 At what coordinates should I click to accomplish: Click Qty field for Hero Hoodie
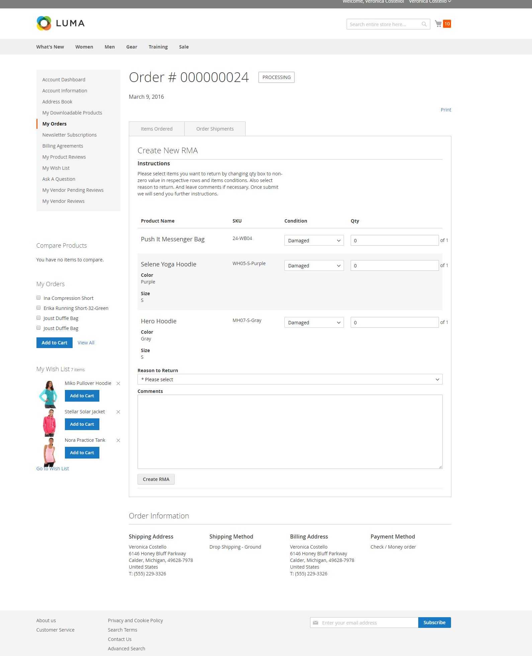click(394, 322)
